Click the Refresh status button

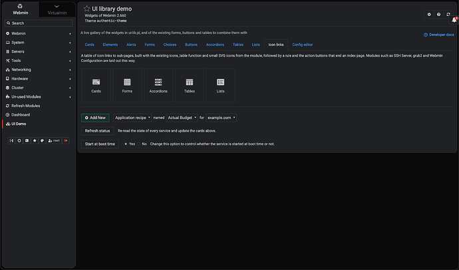pos(97,131)
